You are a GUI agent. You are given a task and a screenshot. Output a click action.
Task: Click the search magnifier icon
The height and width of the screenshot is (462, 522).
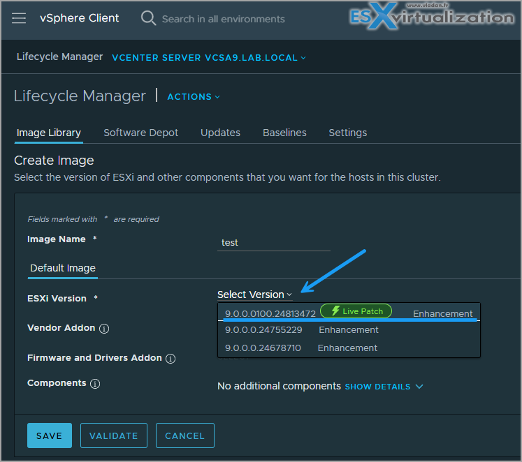148,18
